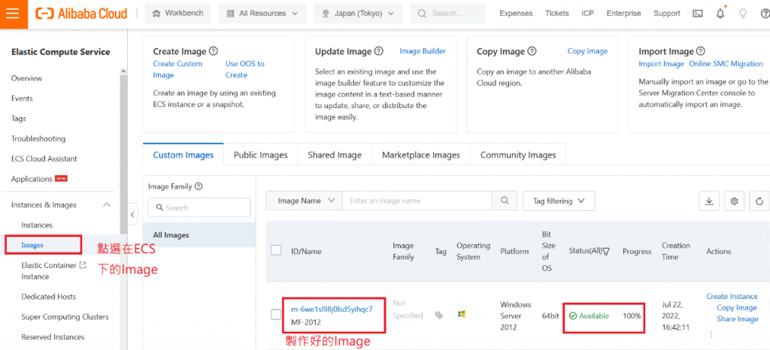Open the All Resources dropdown
Viewport: 770px width, 350px height.
pyautogui.click(x=262, y=14)
